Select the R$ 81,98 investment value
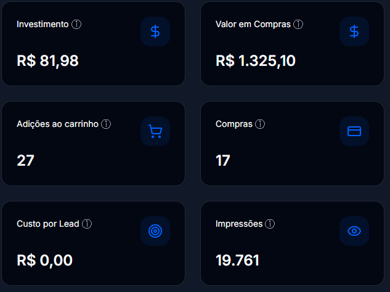Screen dimensions: 390x292 (x=47, y=61)
